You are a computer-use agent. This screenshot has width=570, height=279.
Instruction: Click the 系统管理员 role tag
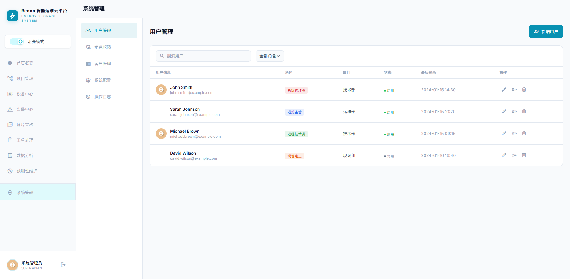(296, 90)
